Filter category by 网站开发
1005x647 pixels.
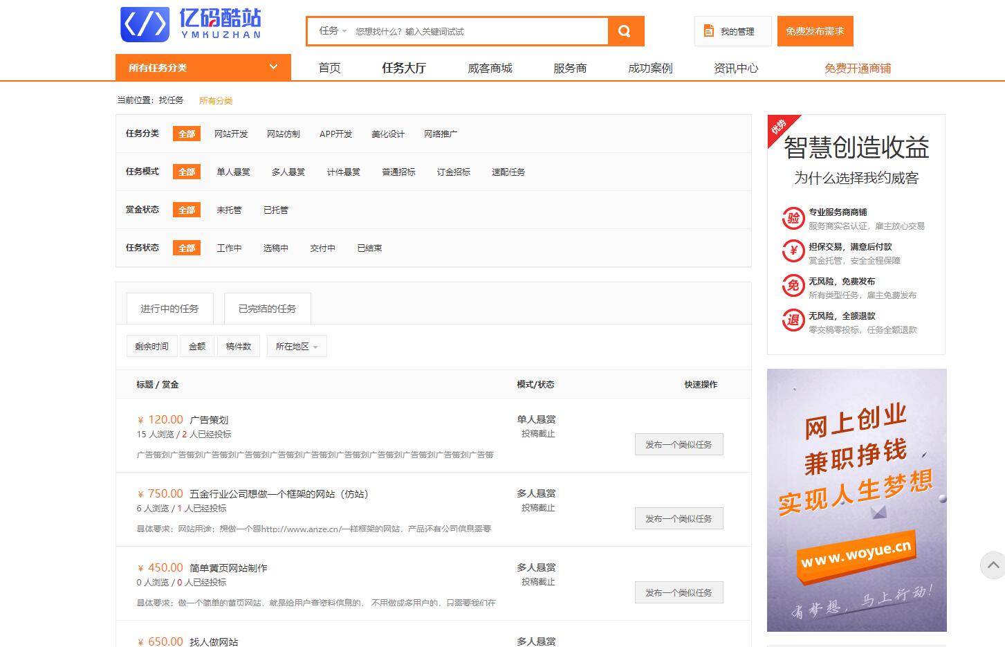(231, 134)
